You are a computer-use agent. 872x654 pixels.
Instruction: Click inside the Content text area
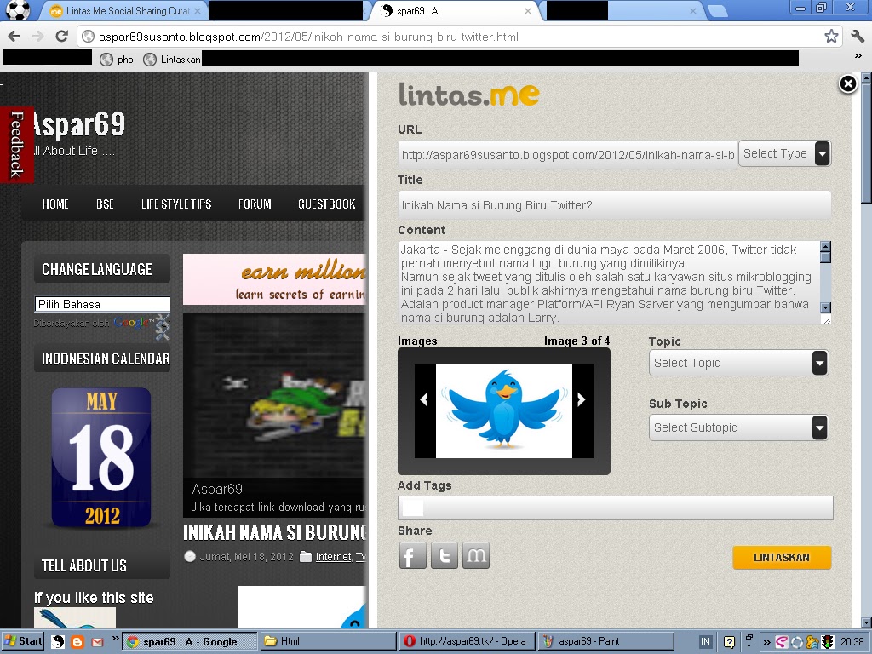(609, 283)
